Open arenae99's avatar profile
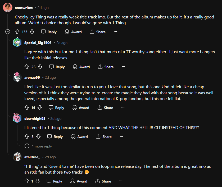Screen dimensions: 222x187 pos(17,78)
